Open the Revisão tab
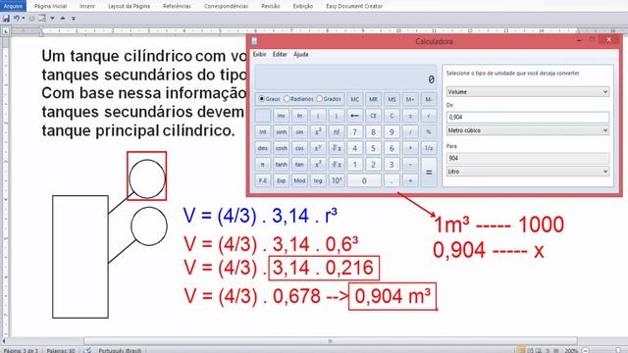The height and width of the screenshot is (353, 628). [x=271, y=6]
